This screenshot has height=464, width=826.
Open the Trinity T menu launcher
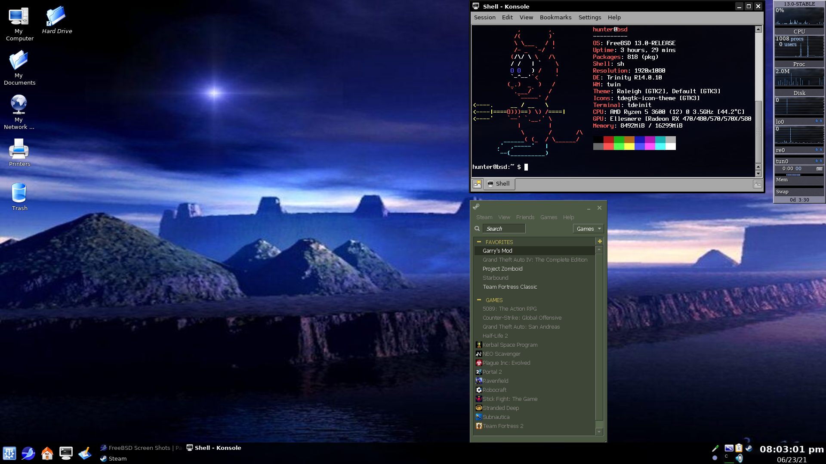pos(9,453)
